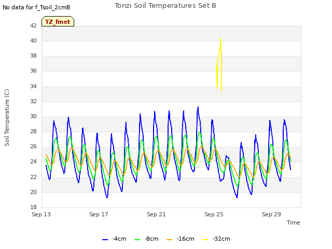Click the y-axis tick label 42
The width and height of the screenshot is (332, 249).
click(33, 25)
